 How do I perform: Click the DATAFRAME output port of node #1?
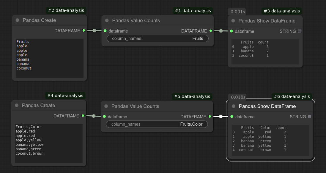point(210,31)
